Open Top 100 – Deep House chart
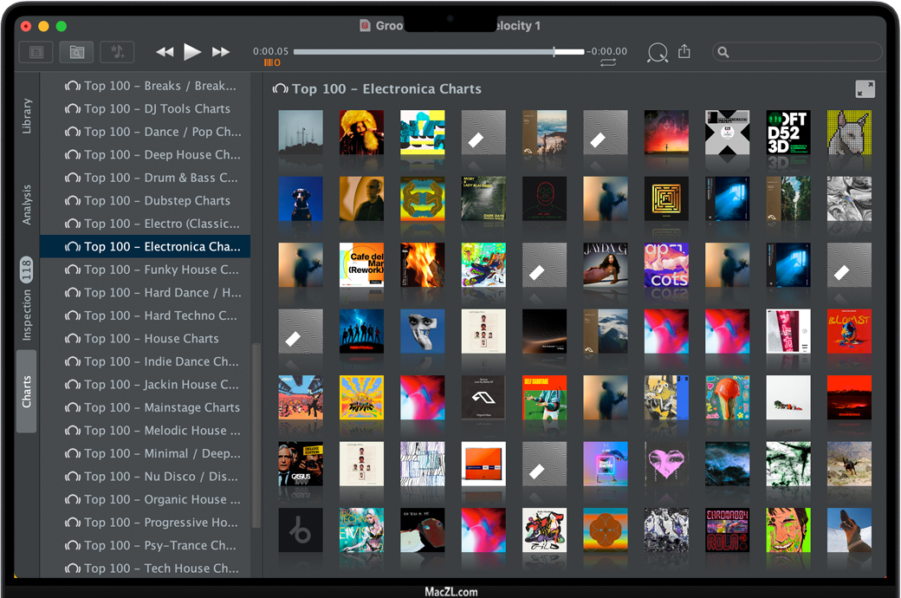The width and height of the screenshot is (901, 598). 162,155
